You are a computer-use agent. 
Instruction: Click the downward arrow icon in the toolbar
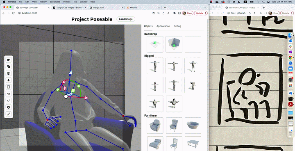9,80
